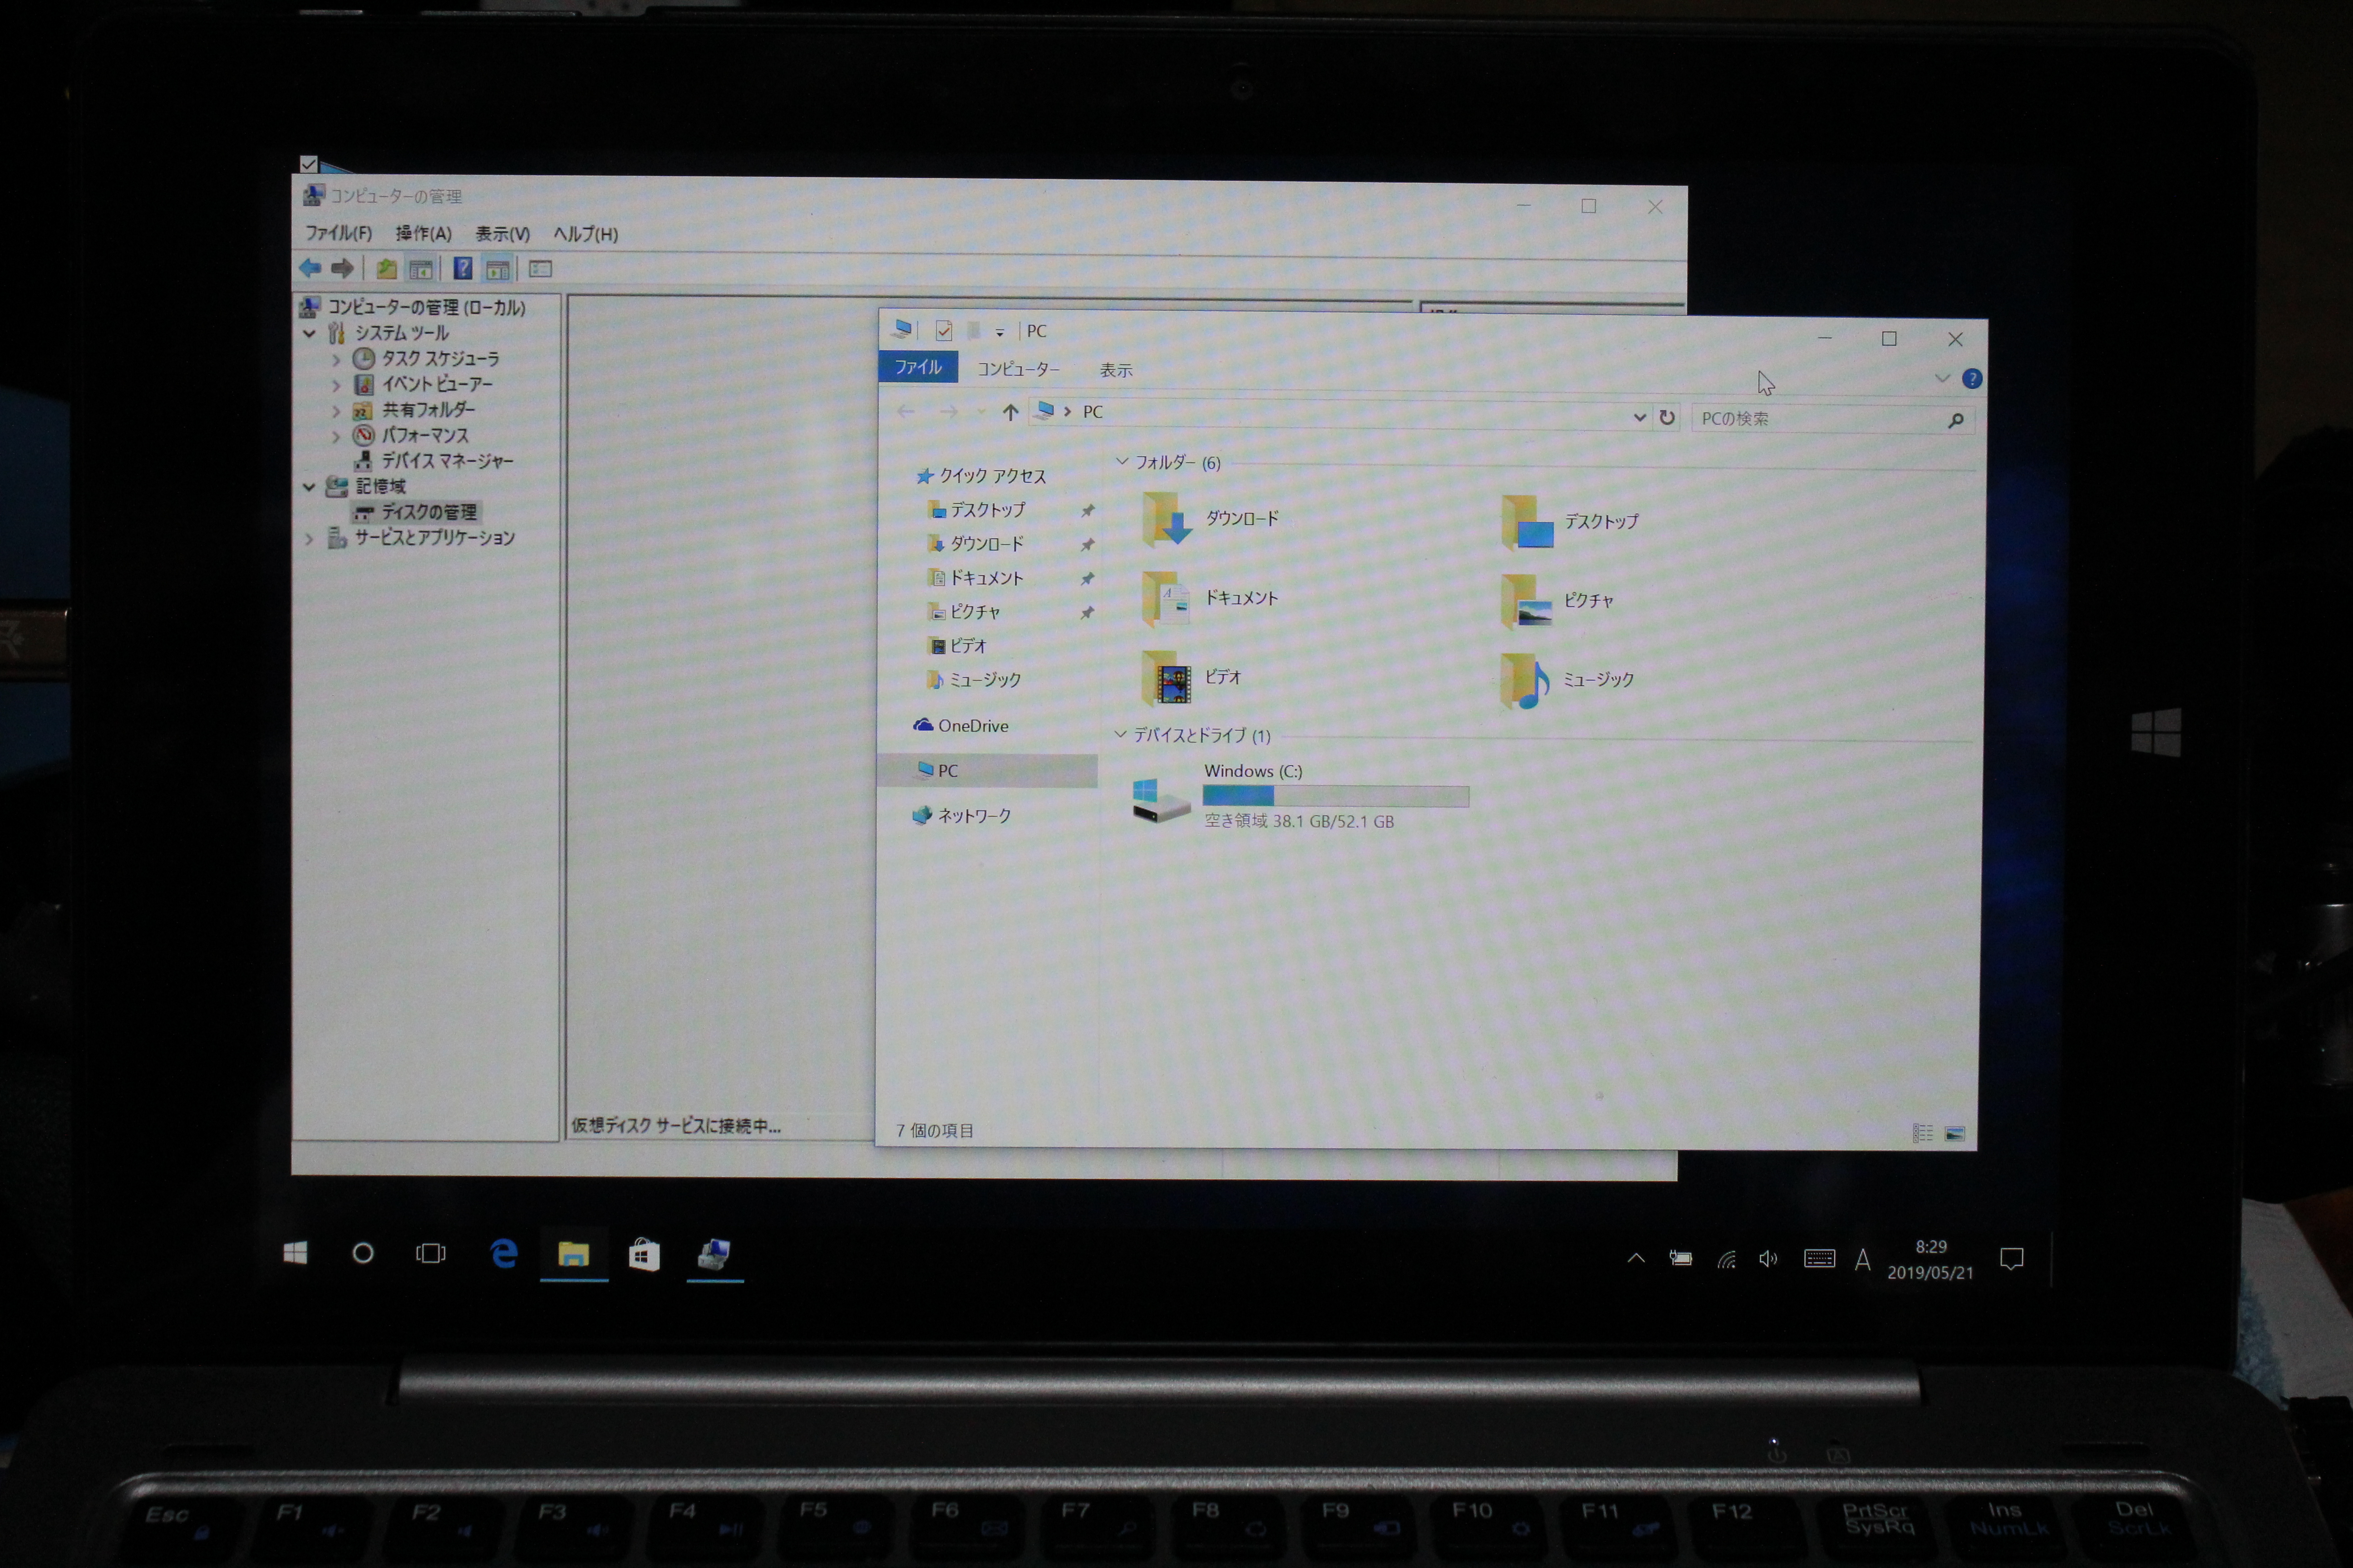
Task: Click the Back arrow in Computer Management toolbar
Action: [310, 268]
